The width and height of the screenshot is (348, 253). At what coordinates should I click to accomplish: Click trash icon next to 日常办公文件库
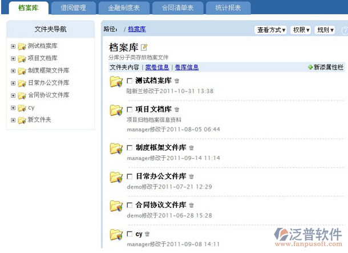(191, 176)
